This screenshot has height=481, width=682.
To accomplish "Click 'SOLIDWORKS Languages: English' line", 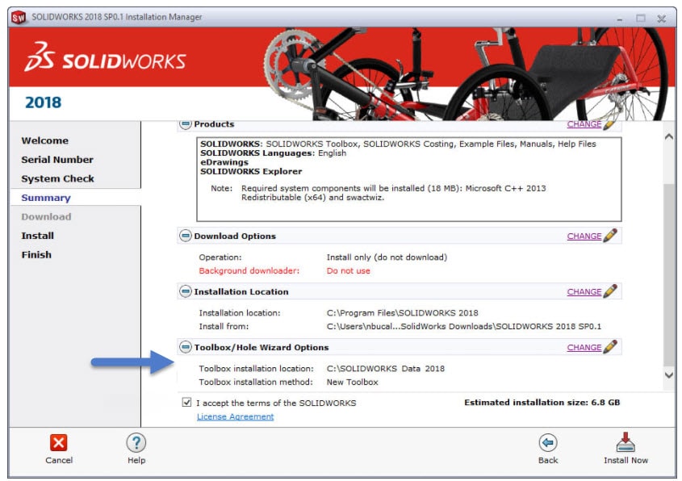I will coord(273,153).
